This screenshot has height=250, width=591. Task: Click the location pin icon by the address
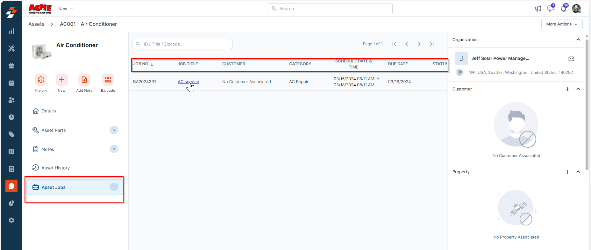pyautogui.click(x=460, y=72)
